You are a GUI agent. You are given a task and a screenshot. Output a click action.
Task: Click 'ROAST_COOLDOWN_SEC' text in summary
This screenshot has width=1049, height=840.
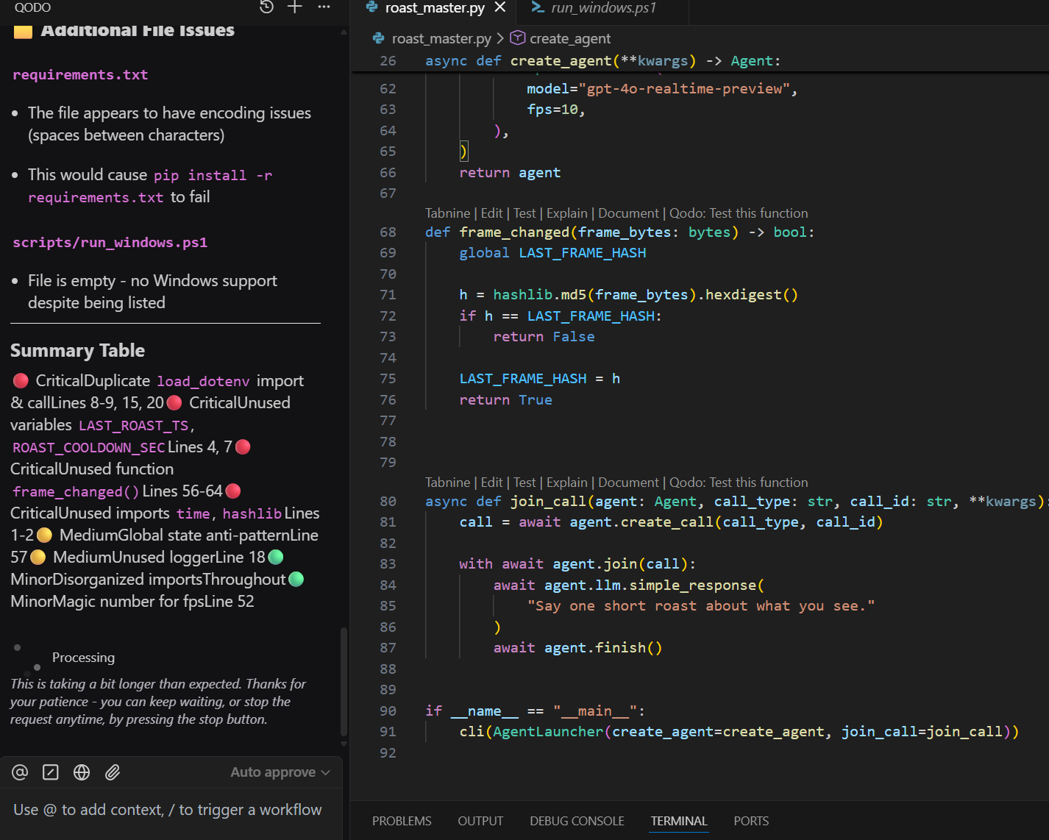click(x=88, y=447)
